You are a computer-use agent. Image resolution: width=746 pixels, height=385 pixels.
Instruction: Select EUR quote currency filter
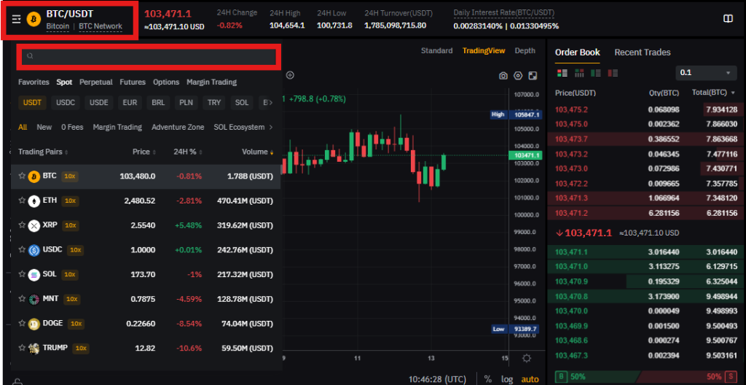click(130, 102)
